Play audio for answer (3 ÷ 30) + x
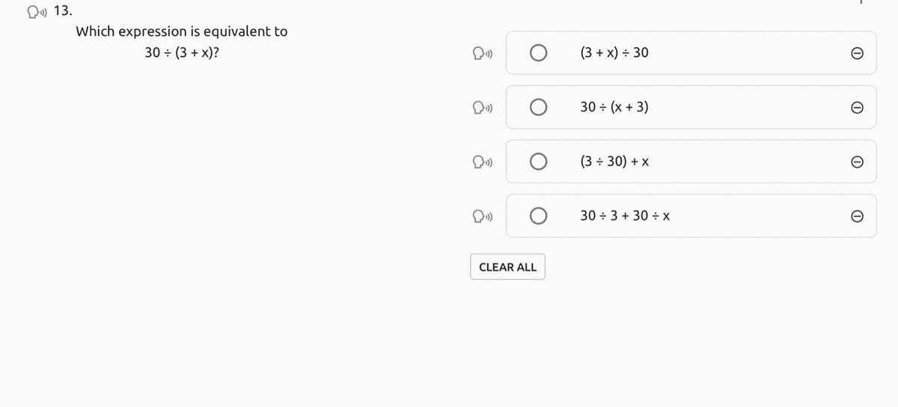The height and width of the screenshot is (407, 898). click(x=481, y=162)
